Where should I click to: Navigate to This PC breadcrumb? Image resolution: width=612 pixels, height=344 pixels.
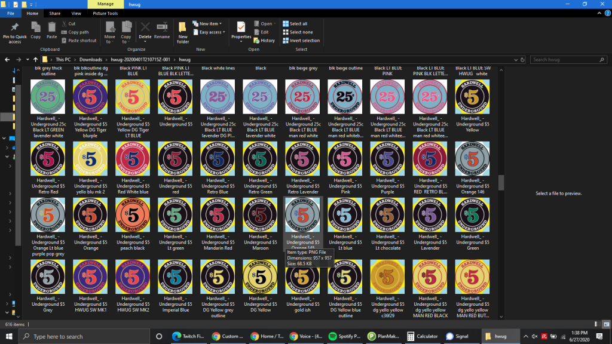tap(63, 60)
